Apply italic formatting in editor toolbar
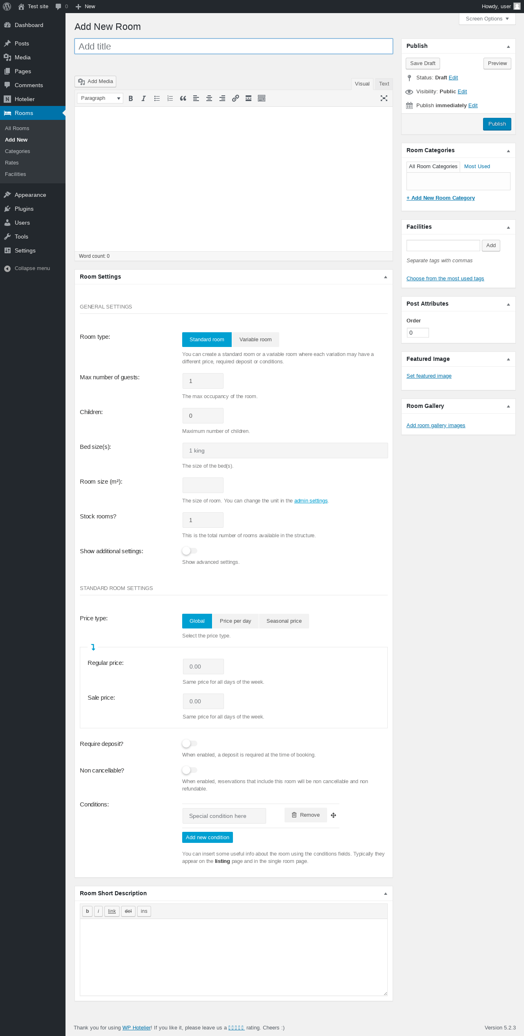The width and height of the screenshot is (524, 1036). 144,98
